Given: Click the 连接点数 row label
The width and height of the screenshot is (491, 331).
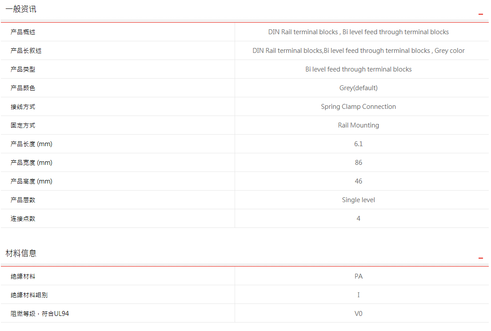Looking at the screenshot, I should 23,219.
